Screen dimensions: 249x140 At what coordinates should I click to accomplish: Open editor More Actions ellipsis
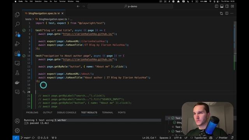(x=232, y=14)
